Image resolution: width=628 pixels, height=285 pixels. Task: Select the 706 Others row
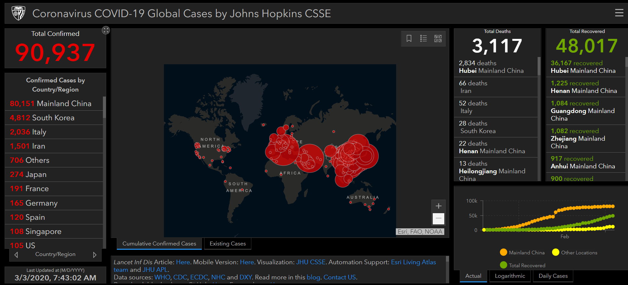[54, 160]
